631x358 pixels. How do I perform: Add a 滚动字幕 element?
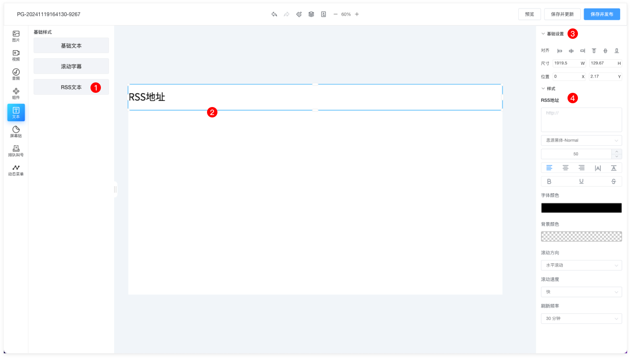pyautogui.click(x=71, y=66)
